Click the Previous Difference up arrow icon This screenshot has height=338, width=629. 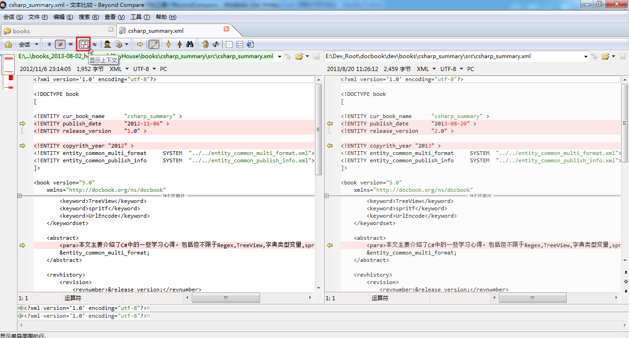(179, 45)
